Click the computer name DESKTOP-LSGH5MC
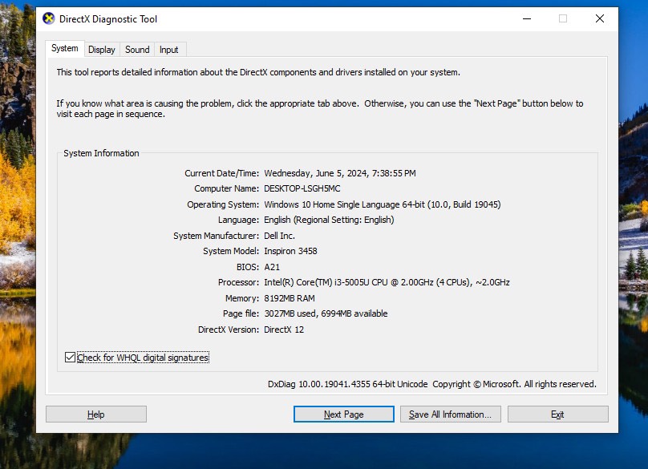This screenshot has height=469, width=648. coord(302,188)
